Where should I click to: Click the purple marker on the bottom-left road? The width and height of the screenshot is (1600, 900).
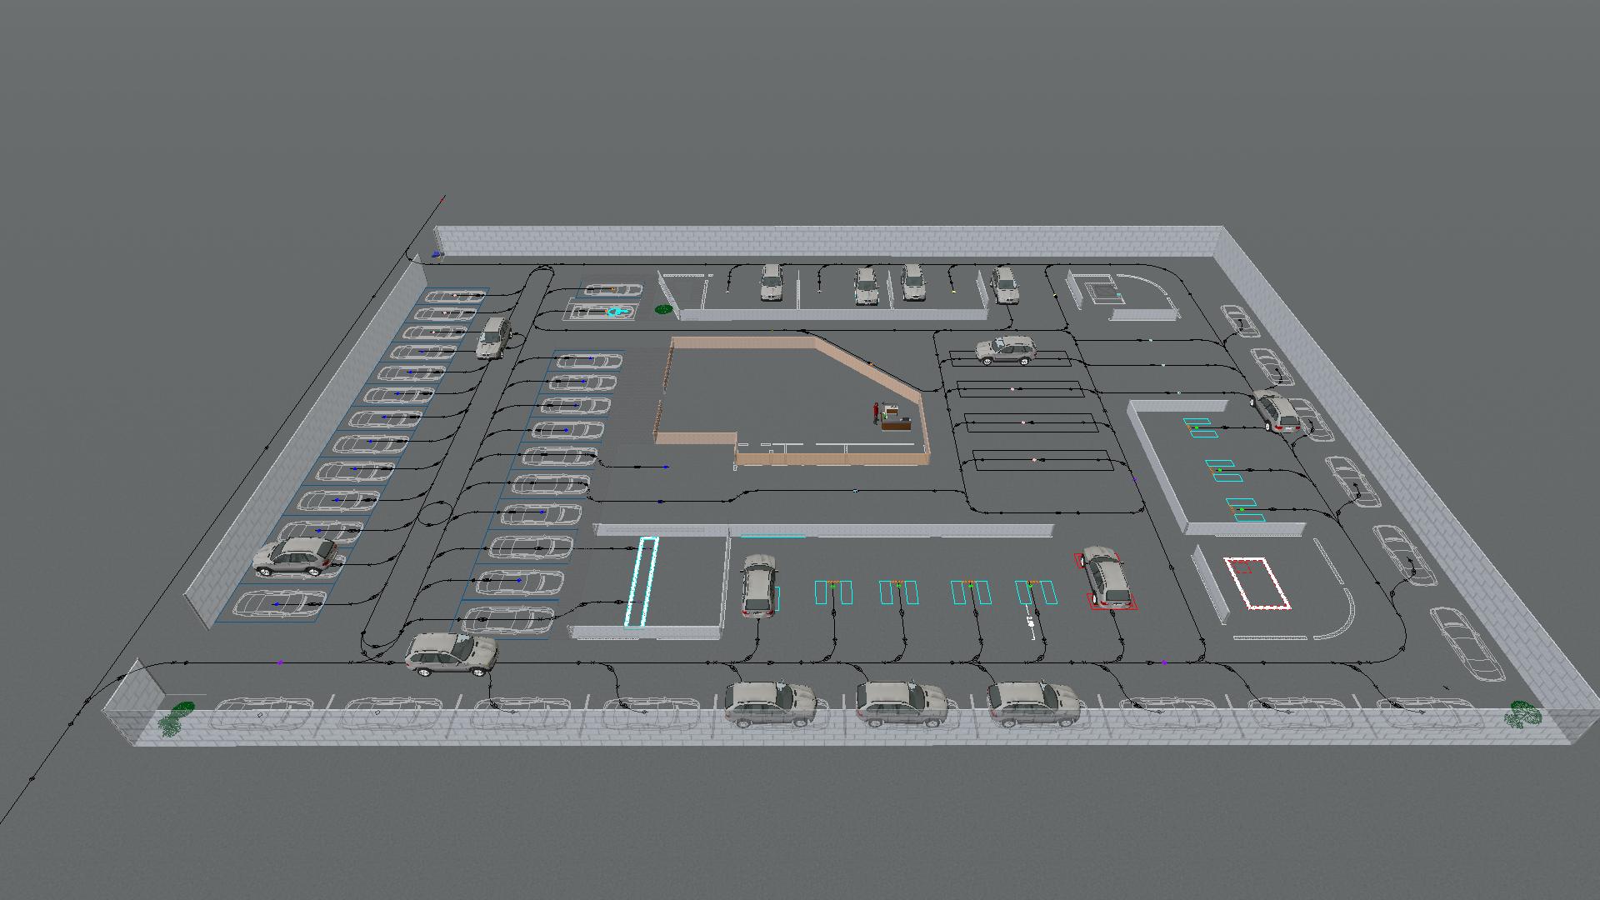(280, 662)
